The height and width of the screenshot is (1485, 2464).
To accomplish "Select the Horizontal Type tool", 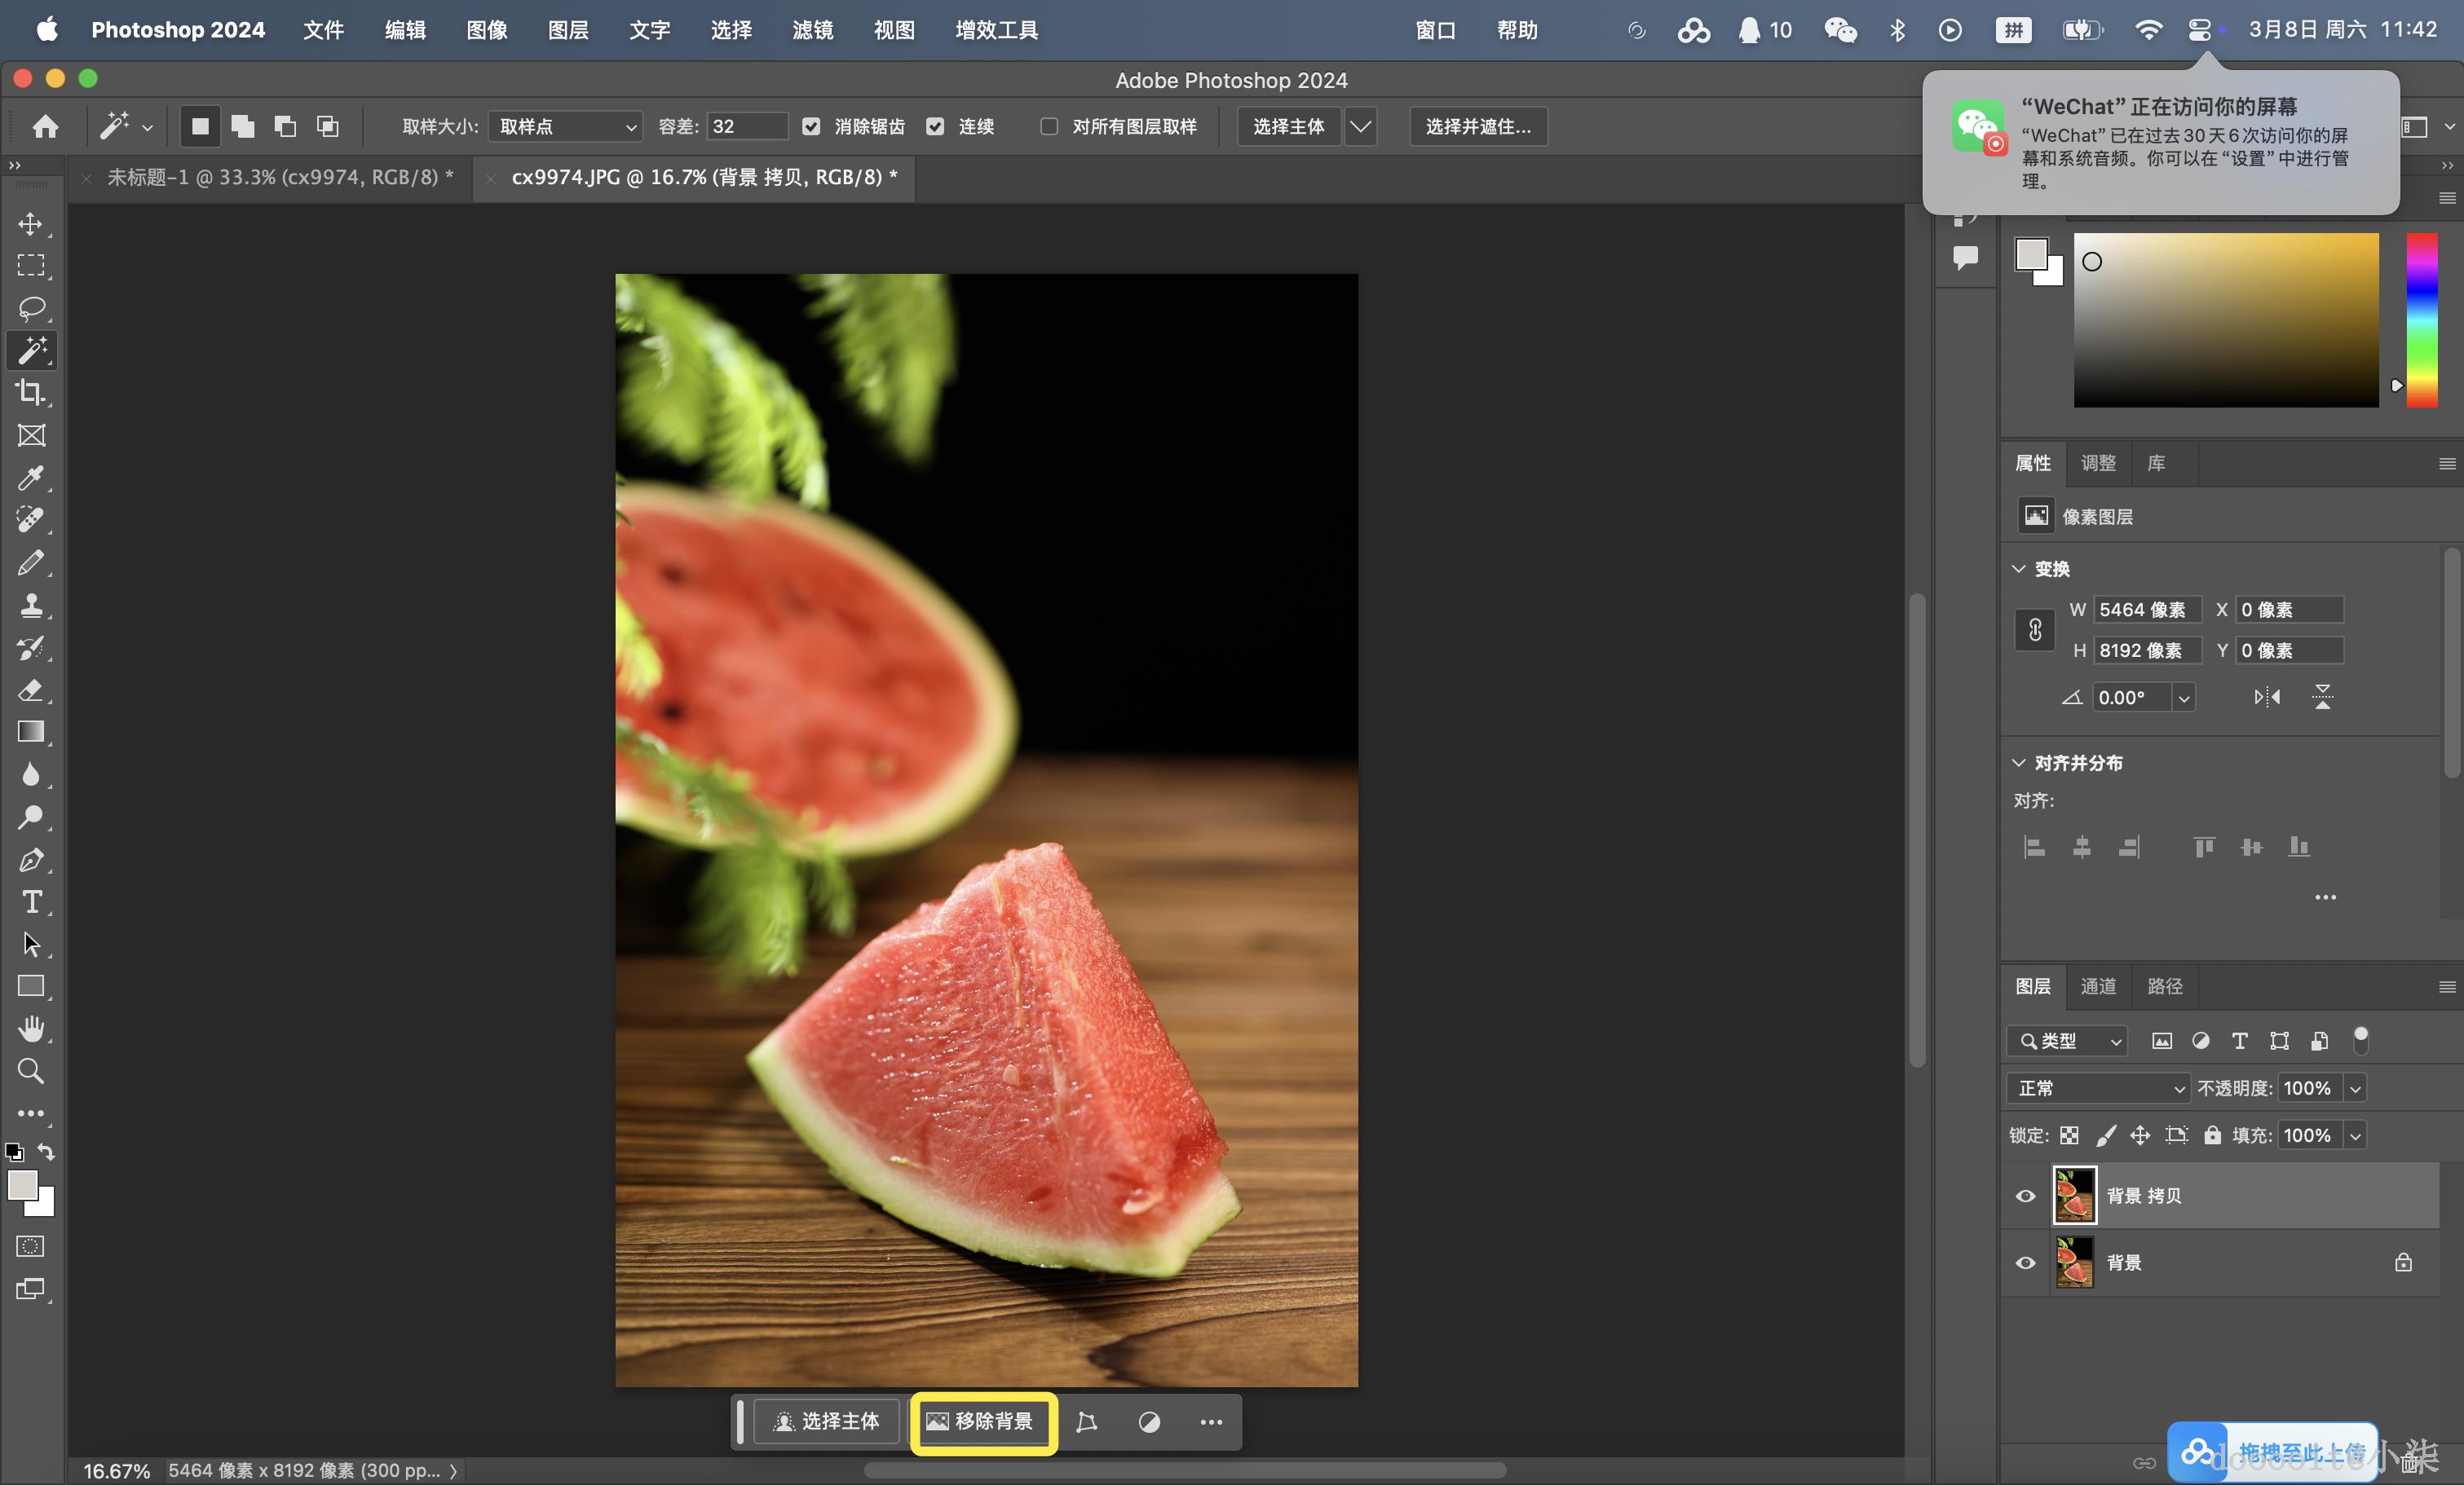I will pyautogui.click(x=31, y=902).
